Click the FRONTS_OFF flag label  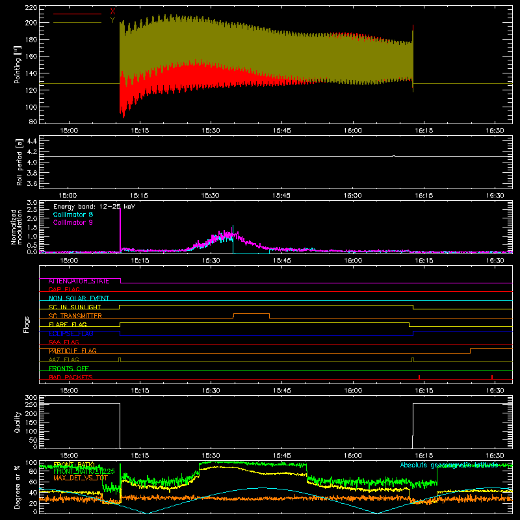[x=69, y=368]
